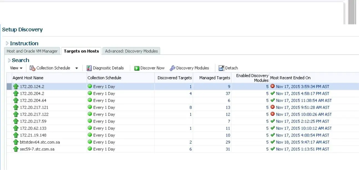Viewport: 359px width, 170px height.
Task: Switch to Advanced: Discovery Modules tab
Action: tap(131, 51)
